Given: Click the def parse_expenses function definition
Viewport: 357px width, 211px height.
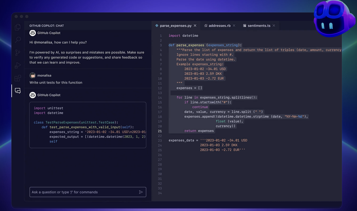Looking at the screenshot, I should [x=205, y=45].
